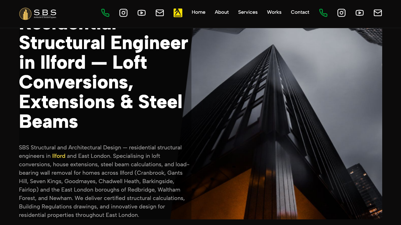Email SBS via the rightmost envelope icon

[378, 13]
